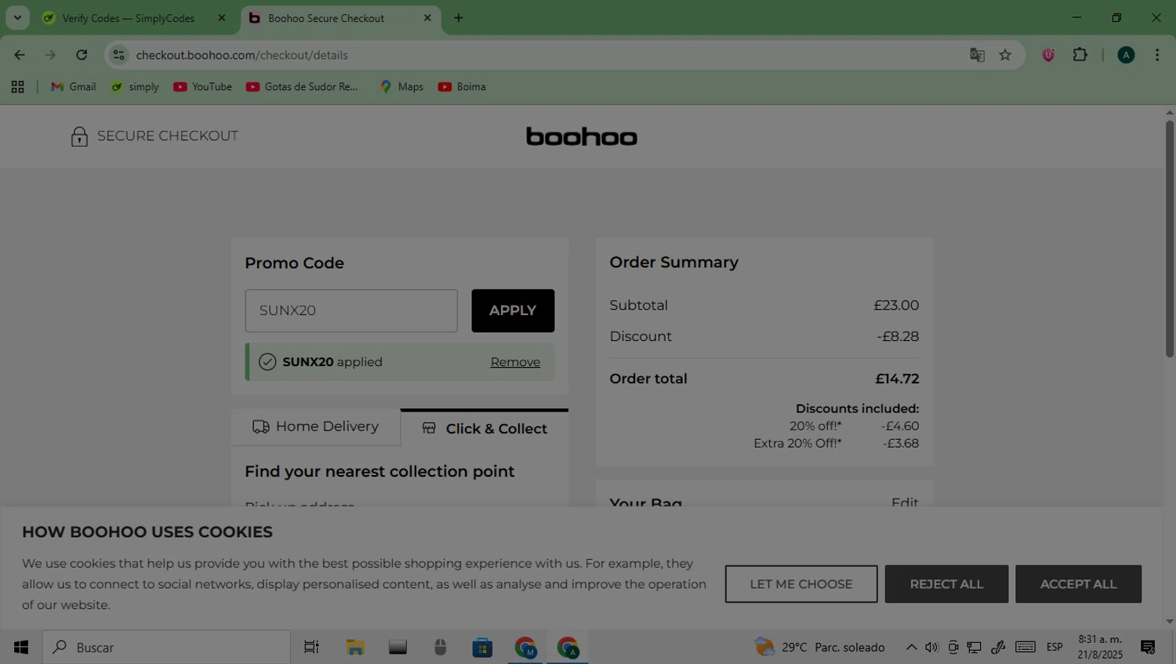Go forward to next page

(50, 55)
